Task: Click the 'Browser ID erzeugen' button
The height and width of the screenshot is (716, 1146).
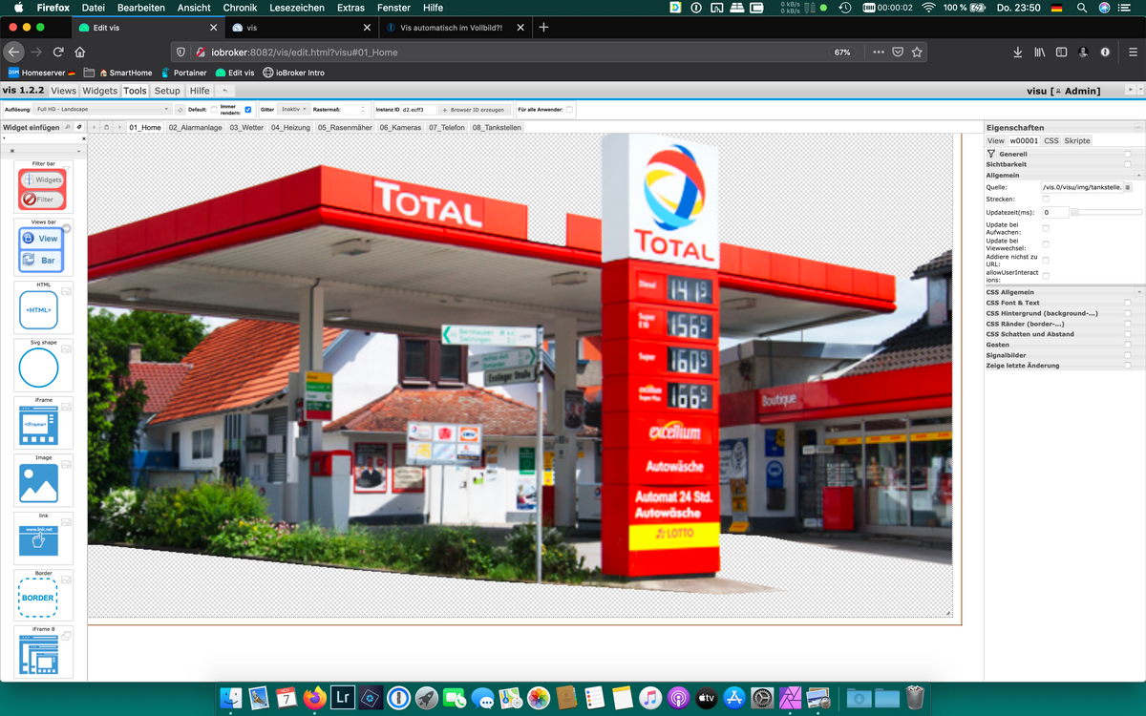Action: click(x=474, y=110)
